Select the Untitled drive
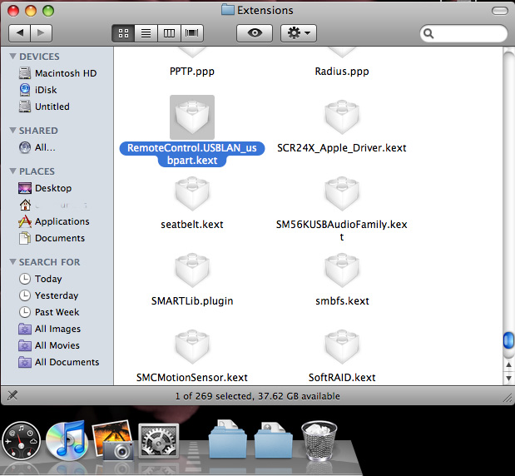This screenshot has height=476, width=515. pos(44,107)
